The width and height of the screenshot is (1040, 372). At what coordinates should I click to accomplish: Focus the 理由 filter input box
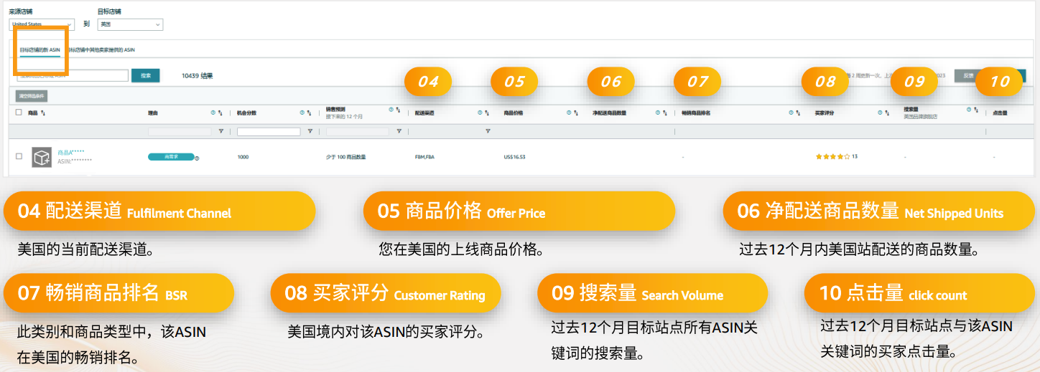coord(180,132)
